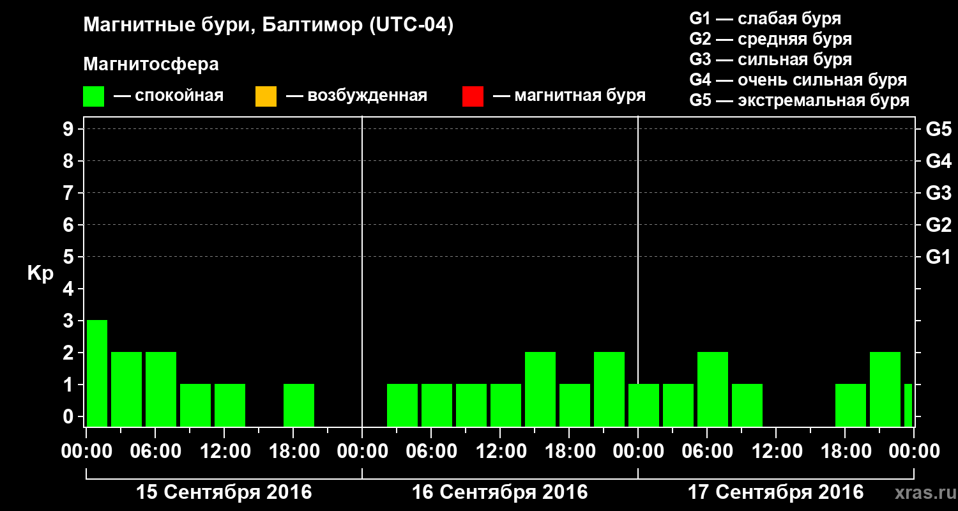This screenshot has width=958, height=511.
Task: Click the '06:00' time label above 16 Сентября
Action: tap(431, 452)
